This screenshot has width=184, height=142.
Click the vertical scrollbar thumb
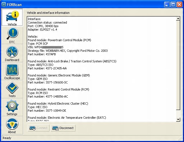178,65
